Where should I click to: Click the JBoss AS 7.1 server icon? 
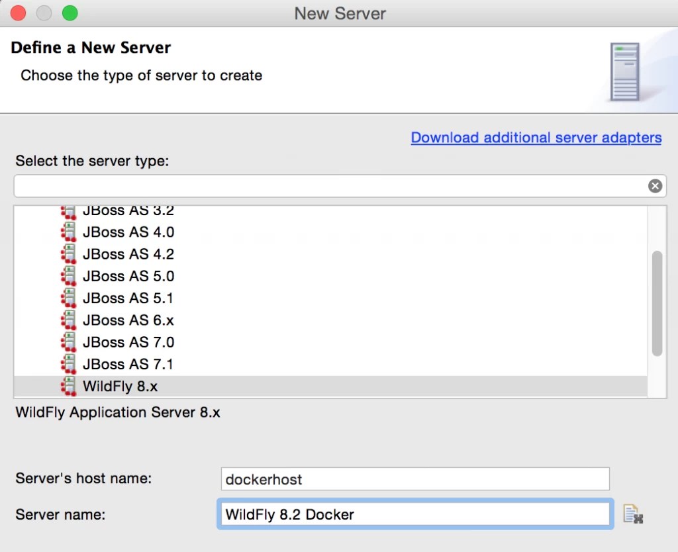(70, 364)
